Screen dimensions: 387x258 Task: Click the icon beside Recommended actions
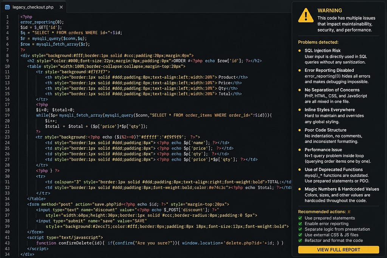tap(349, 212)
